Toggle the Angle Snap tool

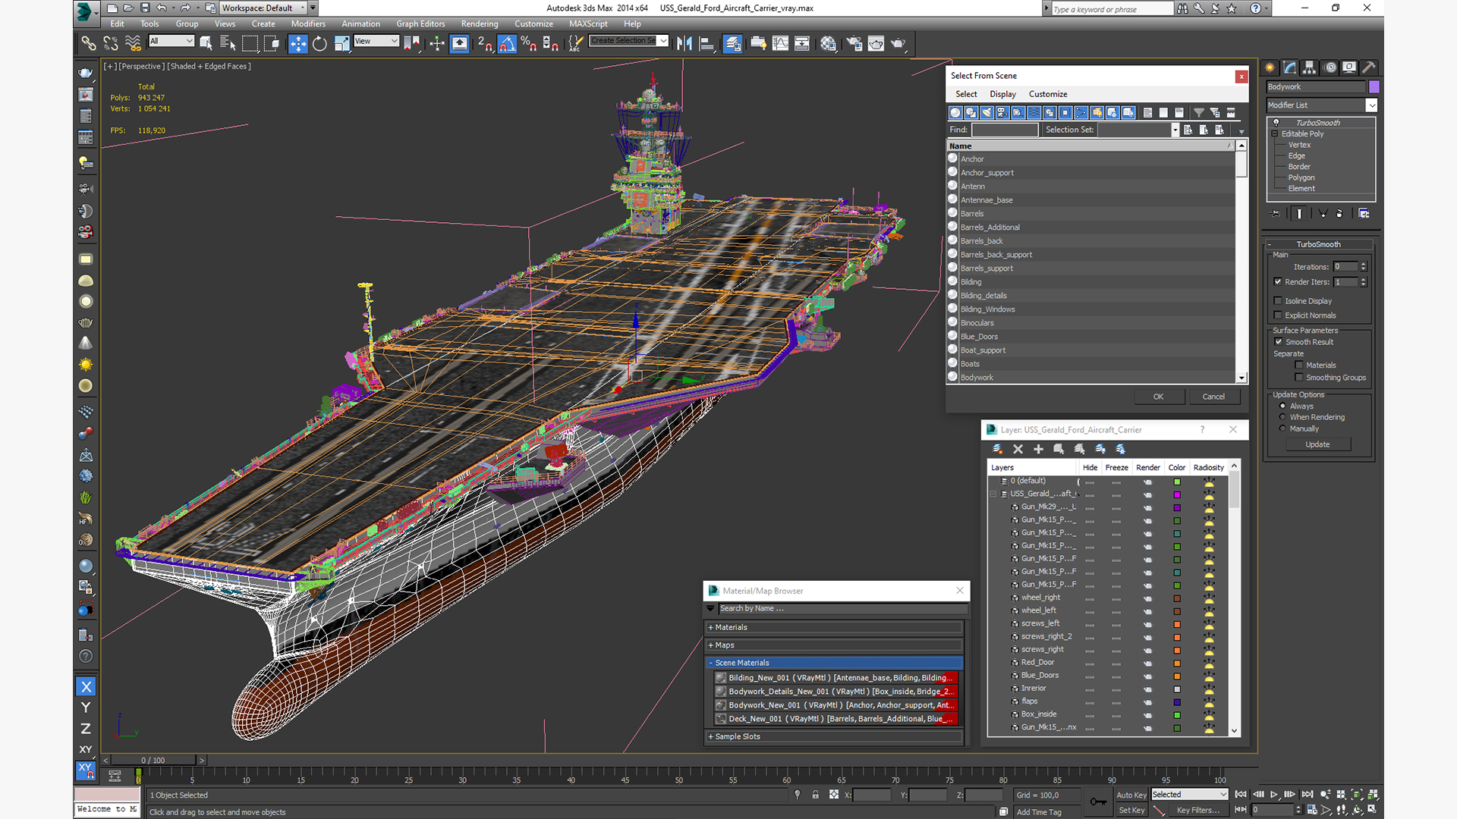tap(507, 44)
